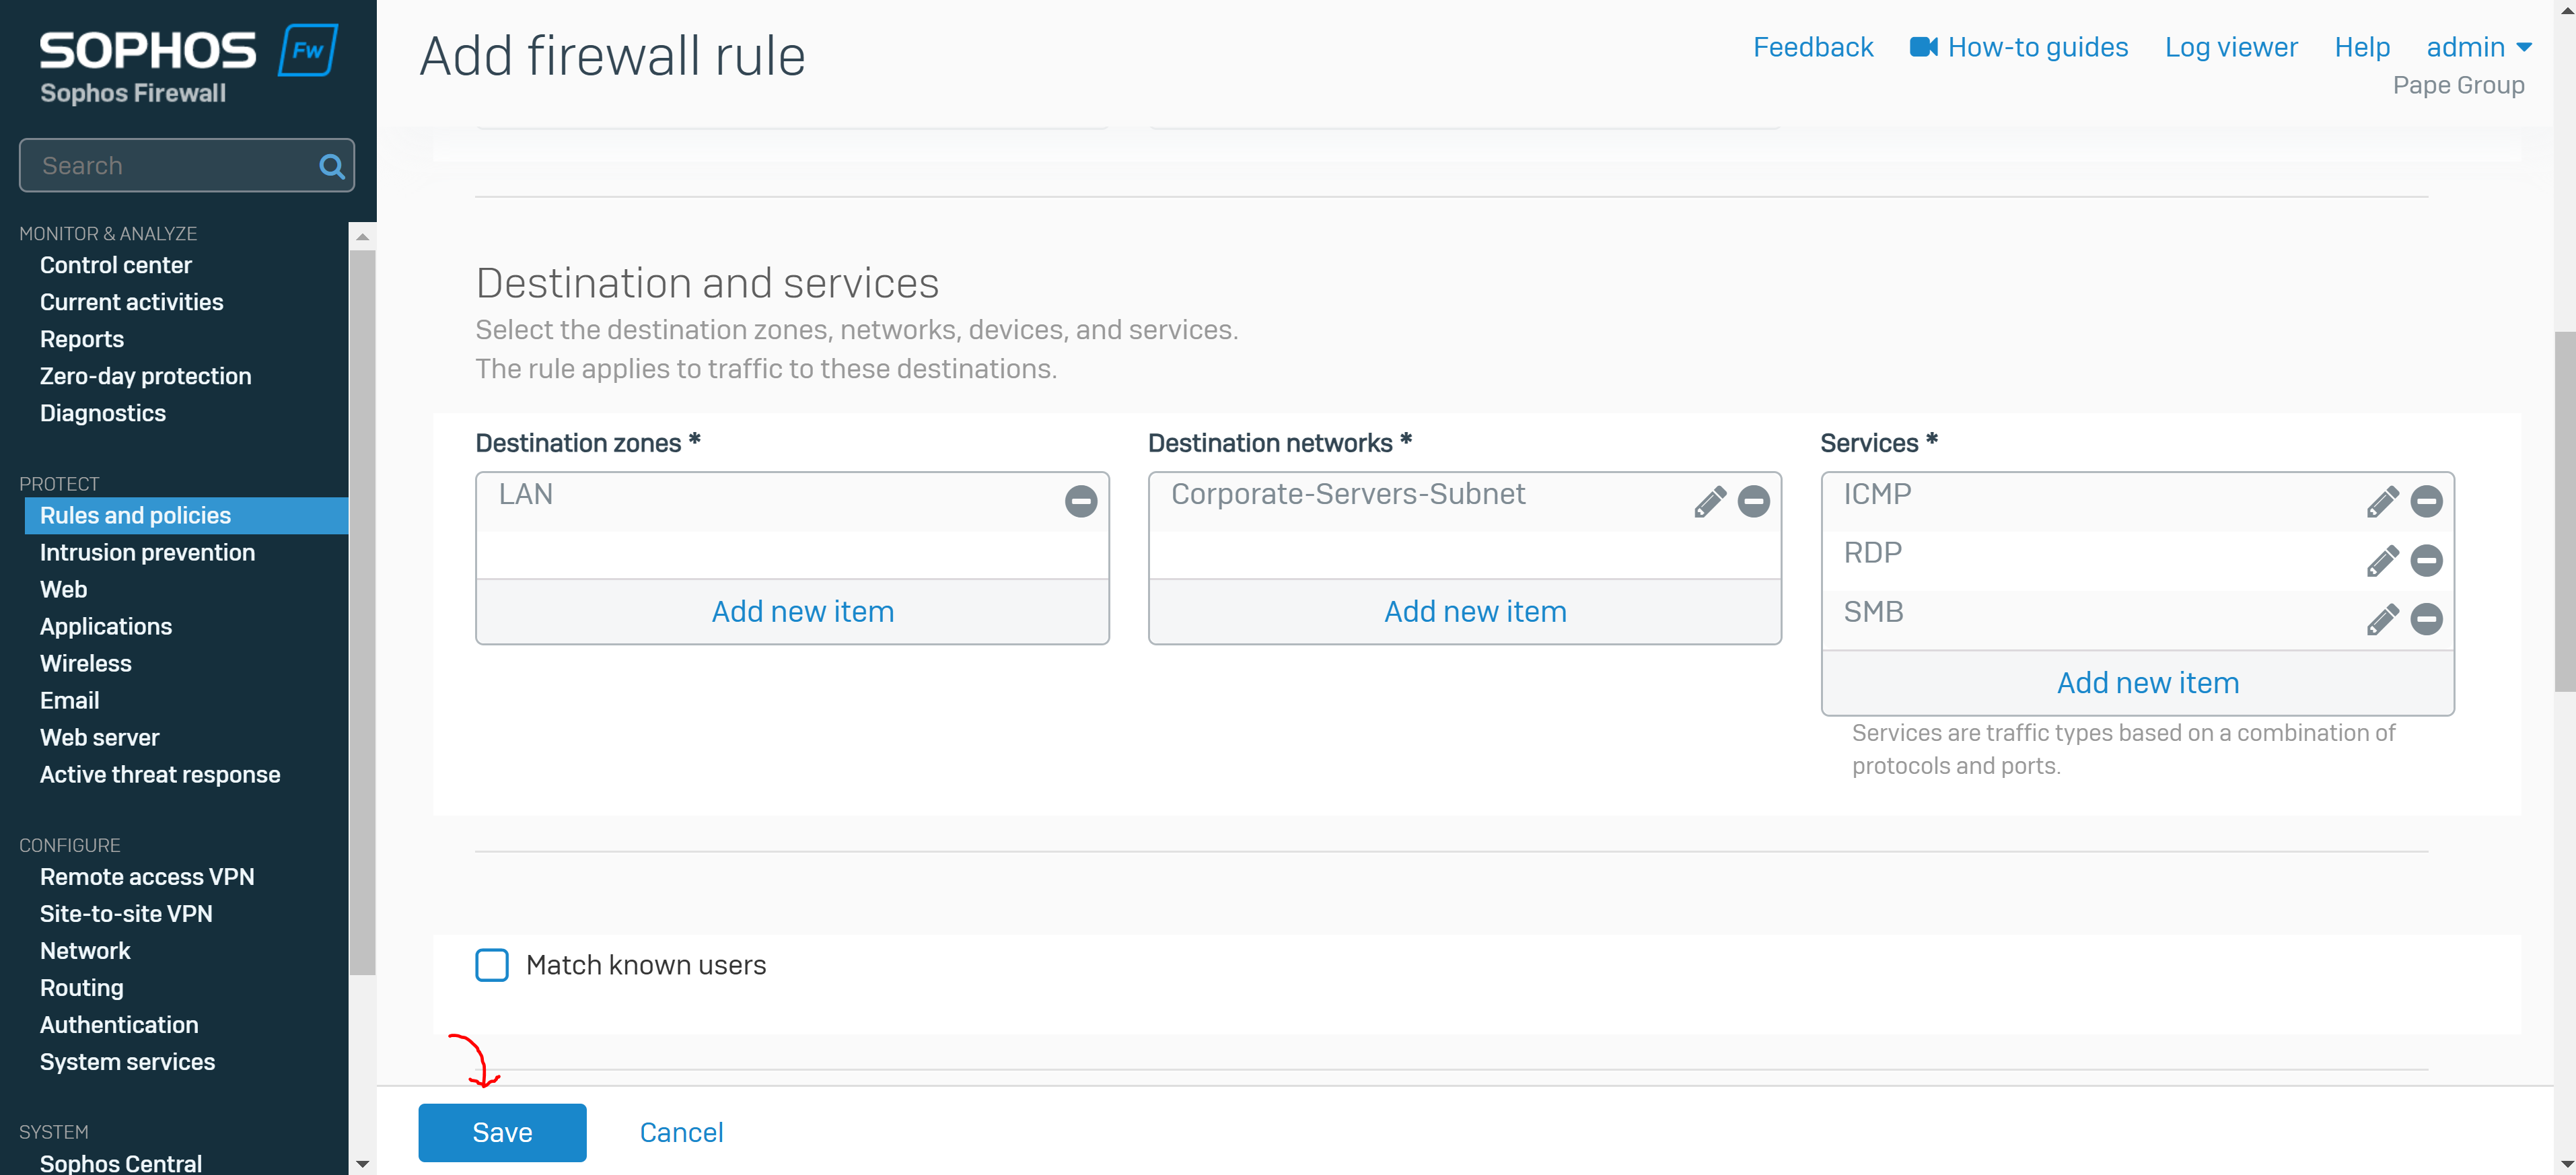Open Wireless menu item
This screenshot has height=1175, width=2576.
85,663
